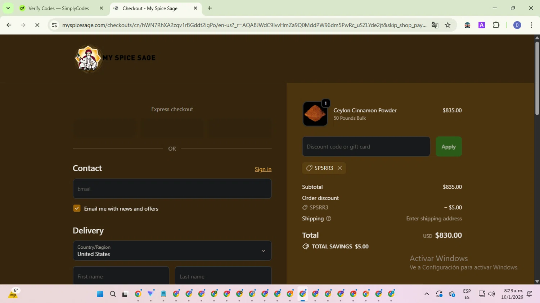Click the $830.00 total amount
Image resolution: width=540 pixels, height=303 pixels.
click(x=449, y=235)
